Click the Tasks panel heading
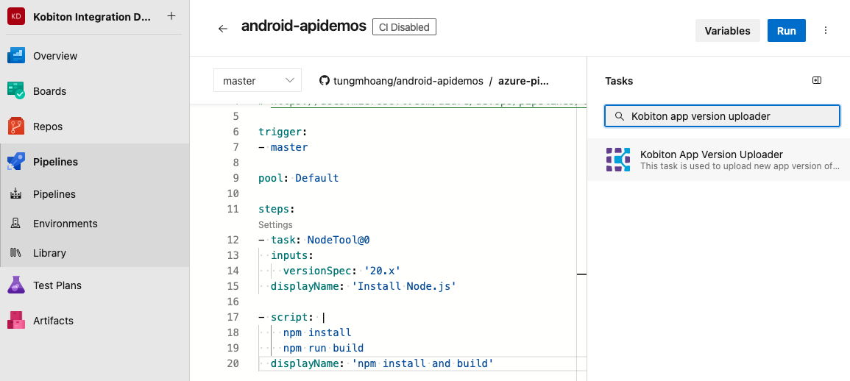 [x=619, y=81]
